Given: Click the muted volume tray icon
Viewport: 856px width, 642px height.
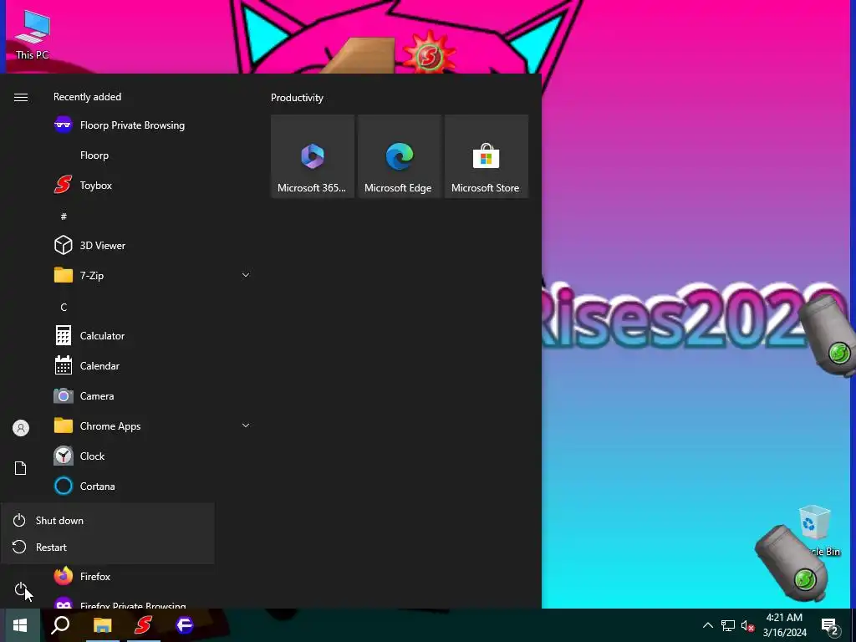Looking at the screenshot, I should [748, 625].
